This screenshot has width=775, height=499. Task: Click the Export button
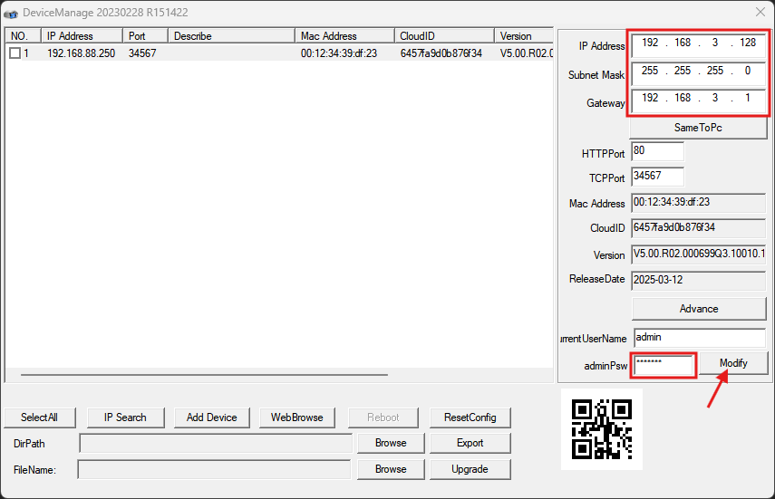[x=470, y=443]
